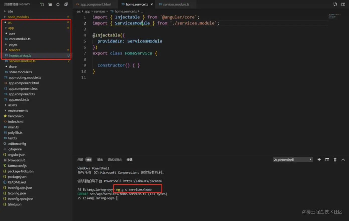The image size is (349, 221).
Task: Click the code minimap at editor right
Action: click(x=335, y=16)
